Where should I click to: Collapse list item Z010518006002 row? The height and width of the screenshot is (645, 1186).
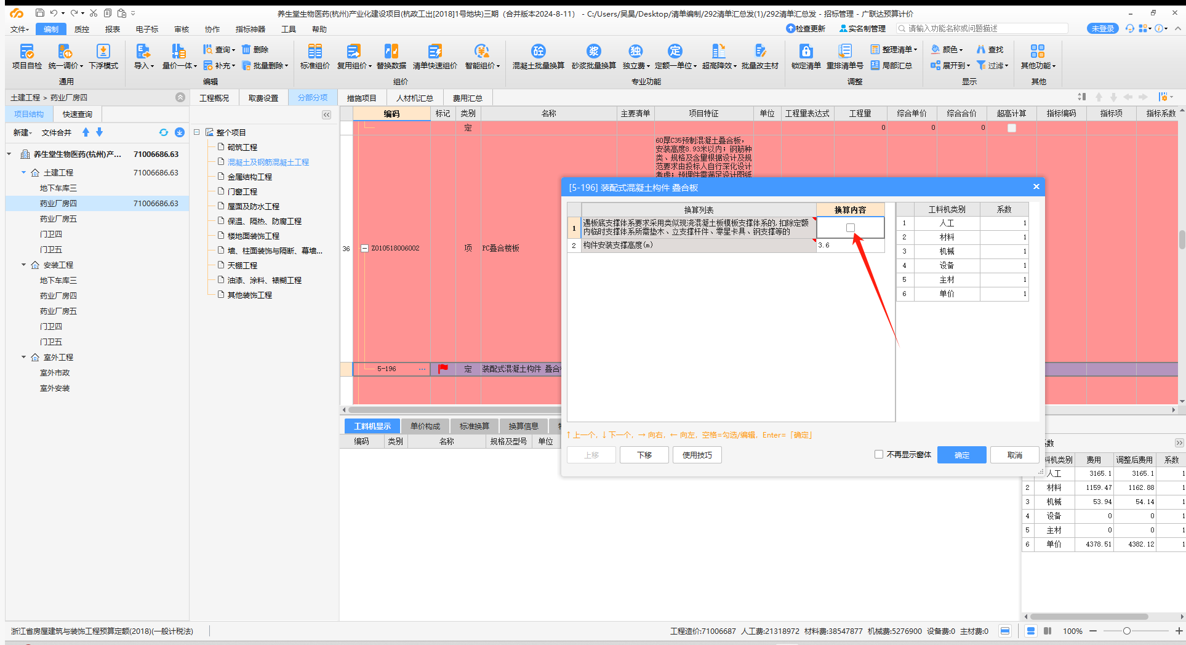364,249
